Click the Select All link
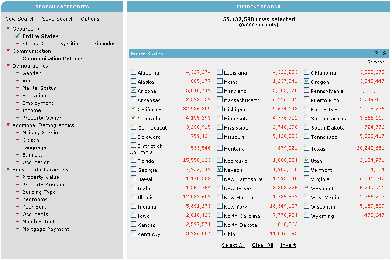The width and height of the screenshot is (392, 260). (233, 245)
